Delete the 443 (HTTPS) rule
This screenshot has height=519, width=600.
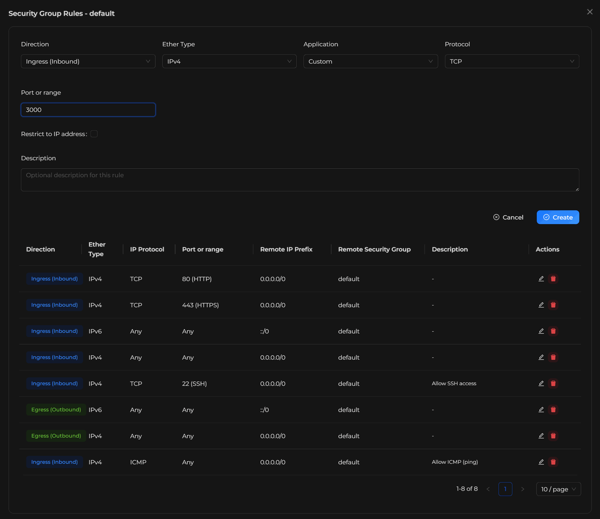point(553,305)
